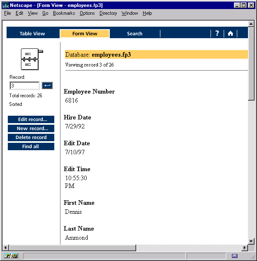Select the Form View tab
This screenshot has width=257, height=261.
pos(85,34)
